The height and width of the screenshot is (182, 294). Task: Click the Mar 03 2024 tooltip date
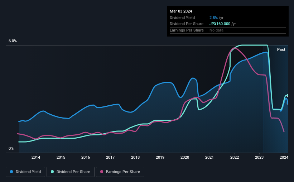click(181, 11)
